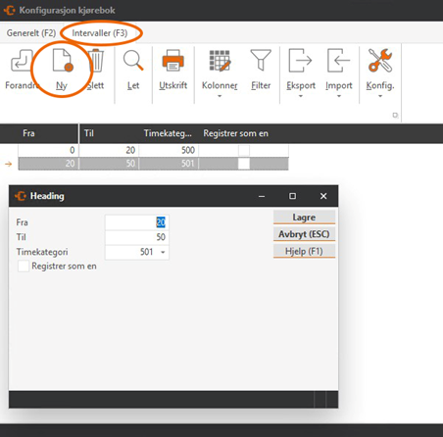Toggle Registrer som en checkbox in the selected row
443x437 pixels.
(x=244, y=164)
